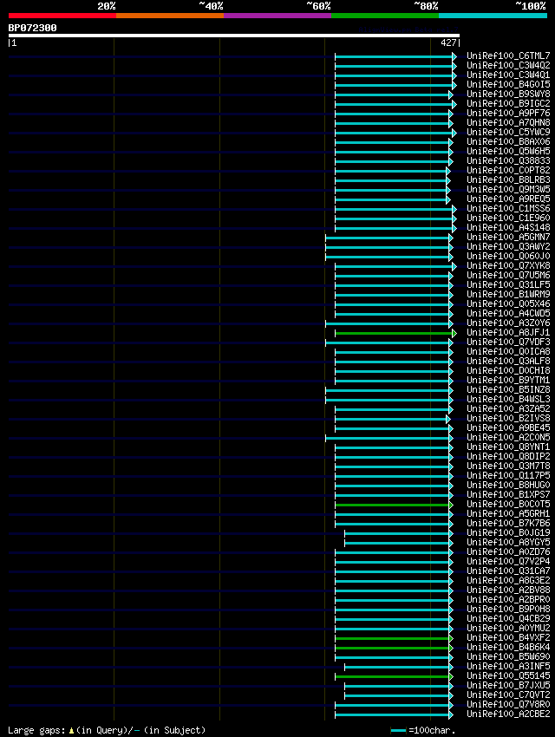The height and width of the screenshot is (737, 555).
Task: Select the UniRef100_A2BPR0 label
Action: [508, 600]
